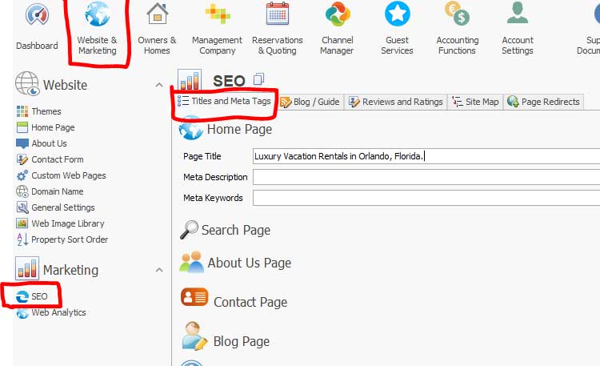The width and height of the screenshot is (600, 366).
Task: Collapse the Marketing sidebar section
Action: [158, 270]
